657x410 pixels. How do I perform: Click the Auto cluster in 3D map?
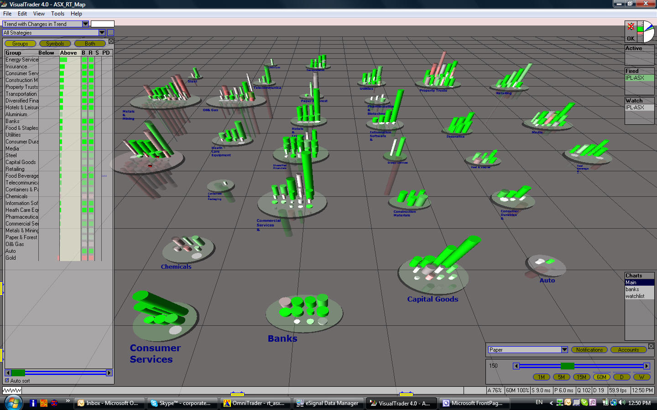545,266
